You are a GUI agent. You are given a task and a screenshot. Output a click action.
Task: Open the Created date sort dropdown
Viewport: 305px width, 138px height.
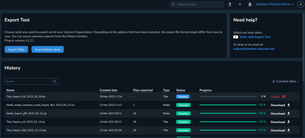(286, 81)
